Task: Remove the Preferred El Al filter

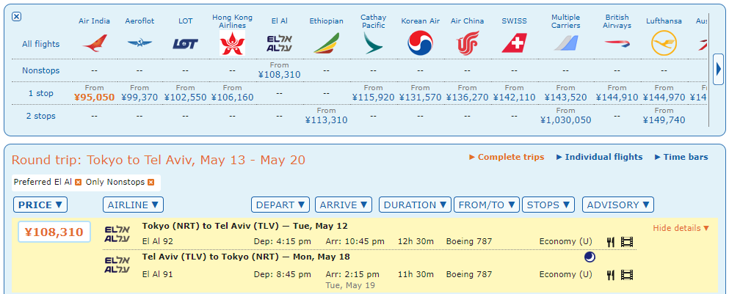Action: pos(78,182)
